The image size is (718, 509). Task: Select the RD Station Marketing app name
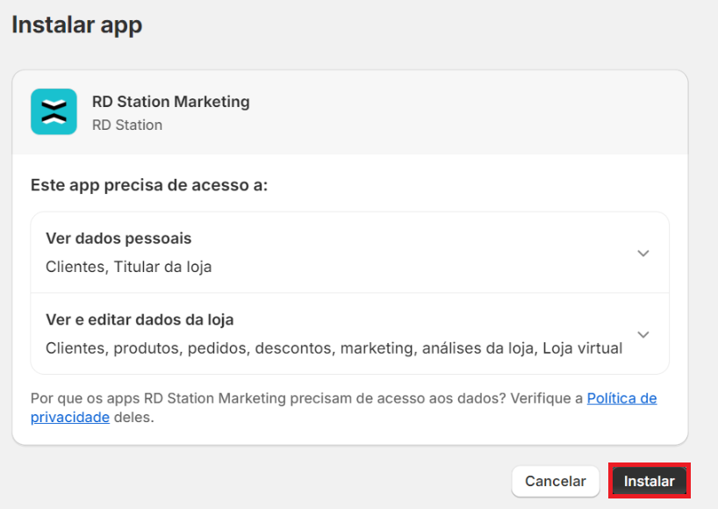tap(170, 102)
